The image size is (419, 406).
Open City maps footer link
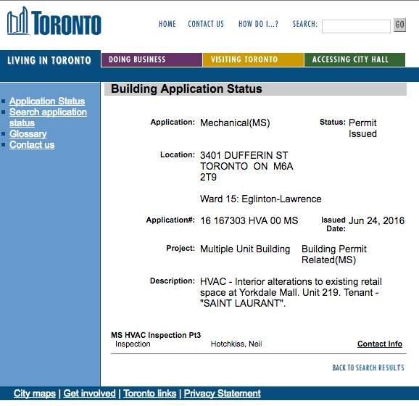coord(35,393)
